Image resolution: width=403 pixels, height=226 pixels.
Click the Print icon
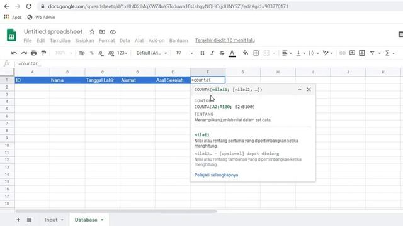(33, 53)
